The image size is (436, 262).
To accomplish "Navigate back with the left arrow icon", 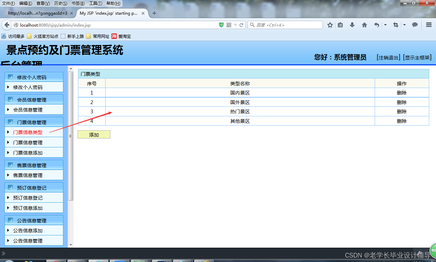I will pos(7,25).
